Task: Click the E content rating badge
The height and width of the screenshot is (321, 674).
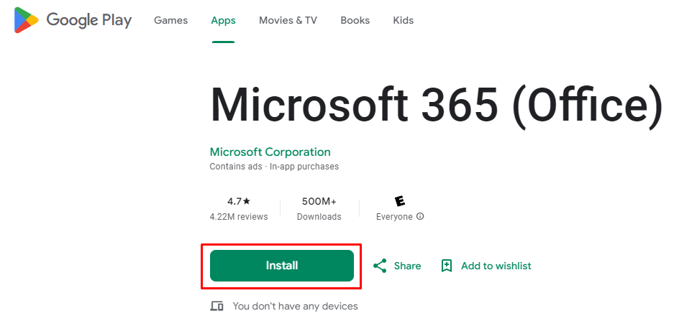Action: [x=400, y=201]
